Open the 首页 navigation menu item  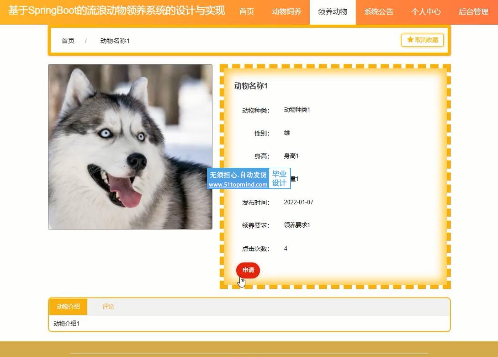coord(246,12)
